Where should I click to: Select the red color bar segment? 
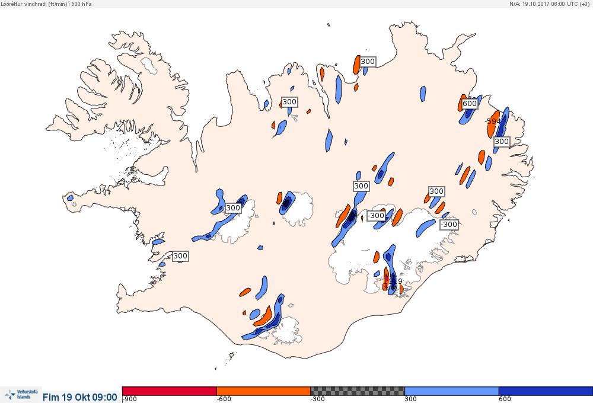point(170,391)
